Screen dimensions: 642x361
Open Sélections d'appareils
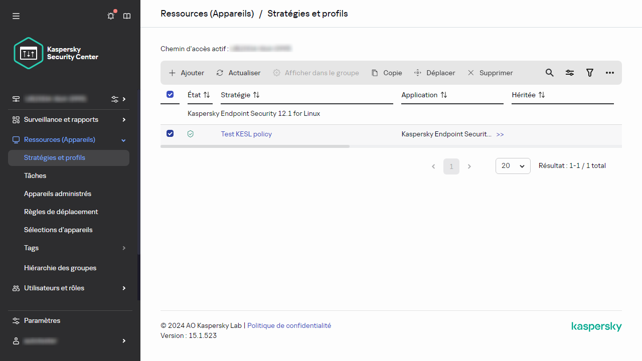[58, 230]
